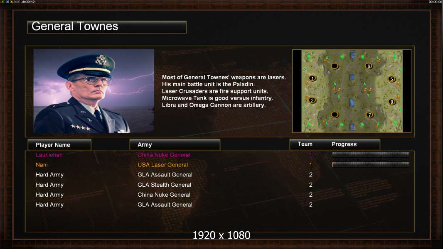Image resolution: width=443 pixels, height=249 pixels.
Task: Click the USA Laser General army text
Action: 163,165
